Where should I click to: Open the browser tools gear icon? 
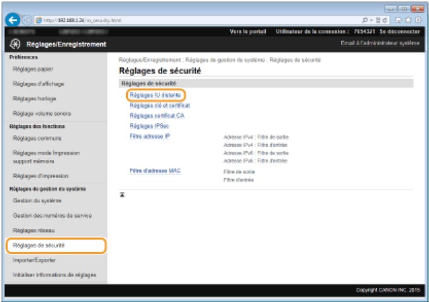point(418,20)
